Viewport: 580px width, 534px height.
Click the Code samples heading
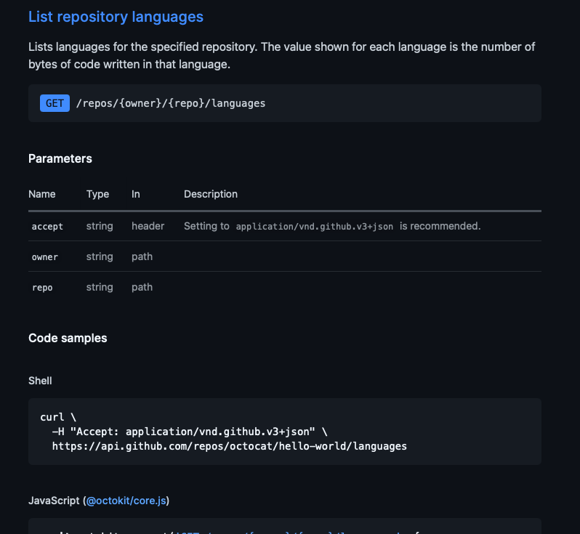pyautogui.click(x=68, y=338)
